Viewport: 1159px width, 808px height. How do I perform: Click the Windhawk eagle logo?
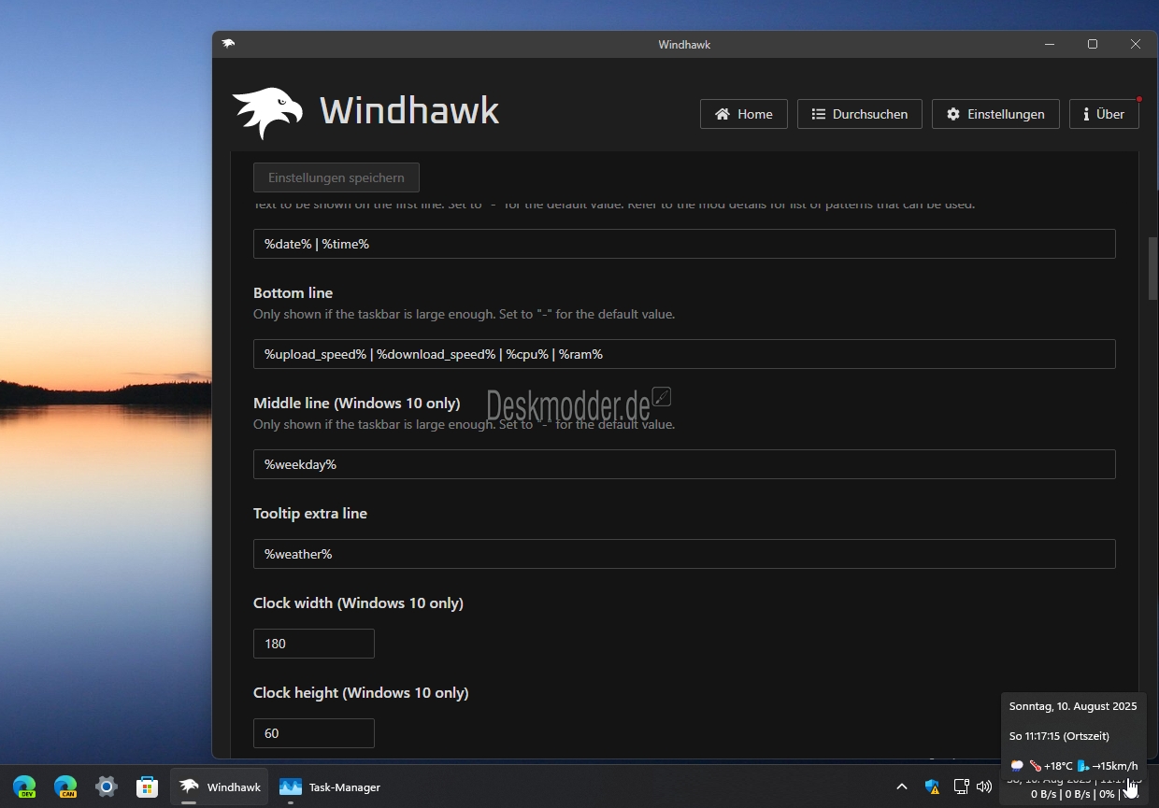[268, 113]
